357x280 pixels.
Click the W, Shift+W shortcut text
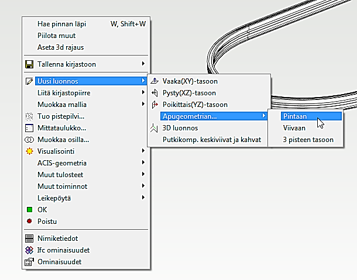(128, 24)
